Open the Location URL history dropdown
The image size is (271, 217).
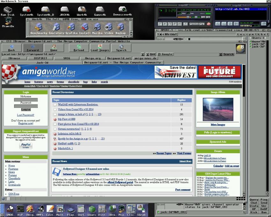click(x=143, y=54)
